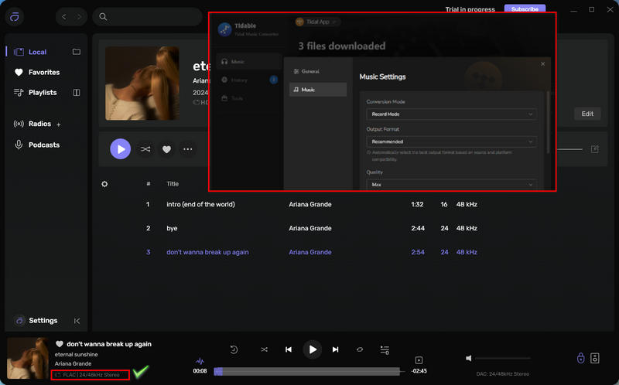Open the audio output speaker device icon
Viewport: 619px width, 385px height.
click(x=595, y=358)
